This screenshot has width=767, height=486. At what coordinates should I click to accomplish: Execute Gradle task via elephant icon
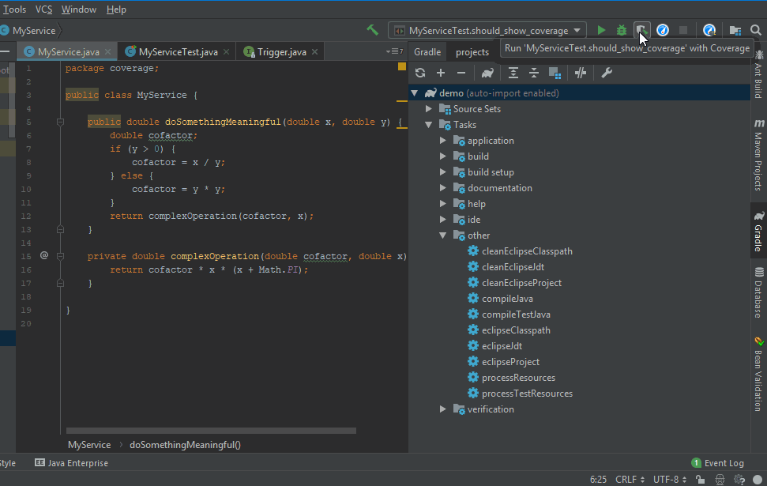click(x=487, y=72)
